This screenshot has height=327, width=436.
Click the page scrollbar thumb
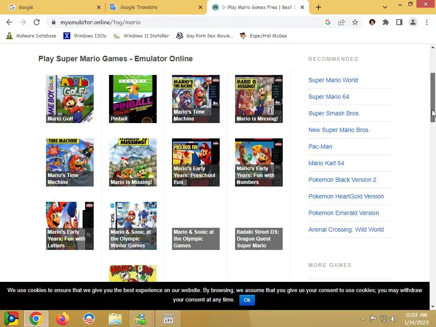(x=433, y=98)
